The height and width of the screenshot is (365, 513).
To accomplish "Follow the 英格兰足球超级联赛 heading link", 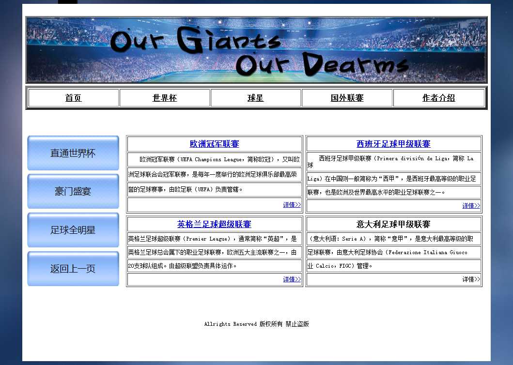I will [214, 224].
